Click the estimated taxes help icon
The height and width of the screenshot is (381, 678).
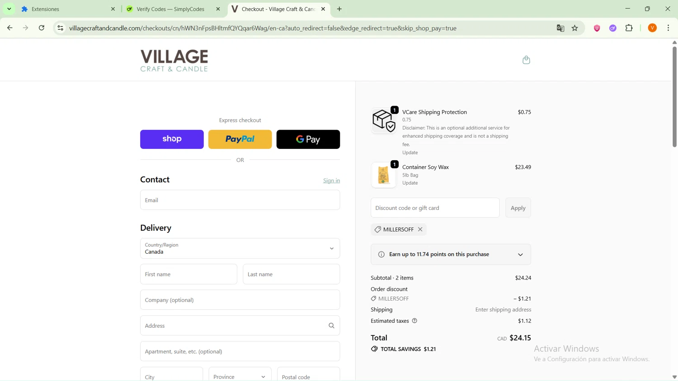click(414, 321)
